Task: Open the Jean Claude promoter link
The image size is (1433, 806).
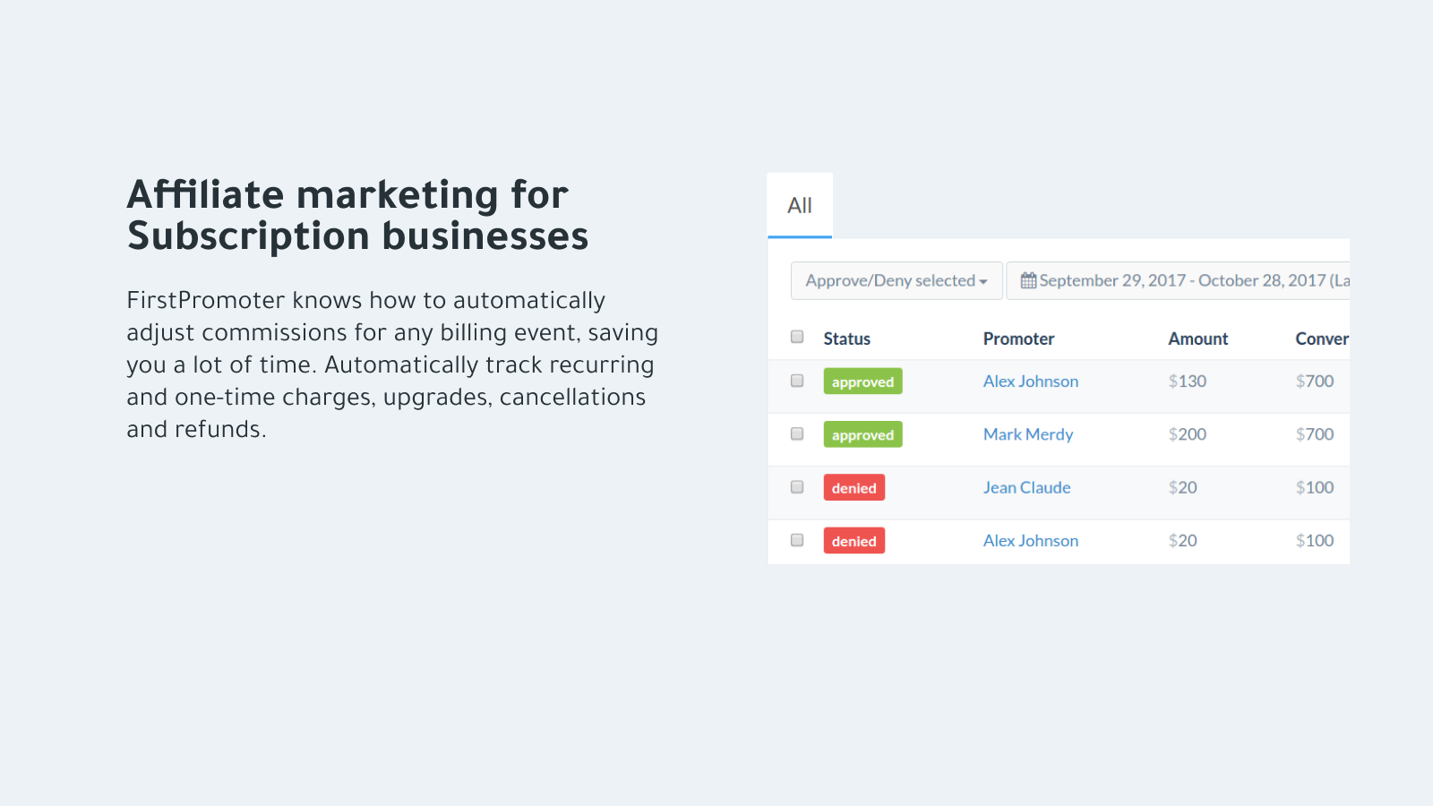Action: tap(1026, 487)
